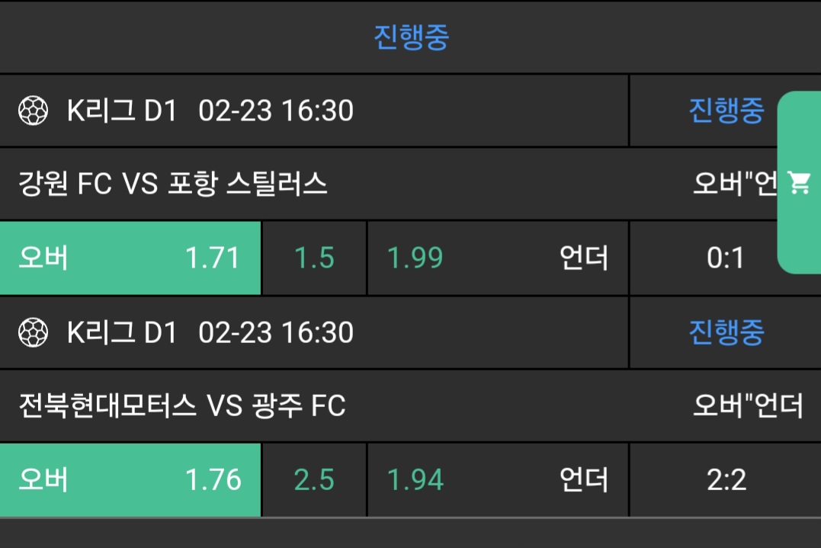Click 오버"언더 label in Jeonbuk match

coord(747,405)
